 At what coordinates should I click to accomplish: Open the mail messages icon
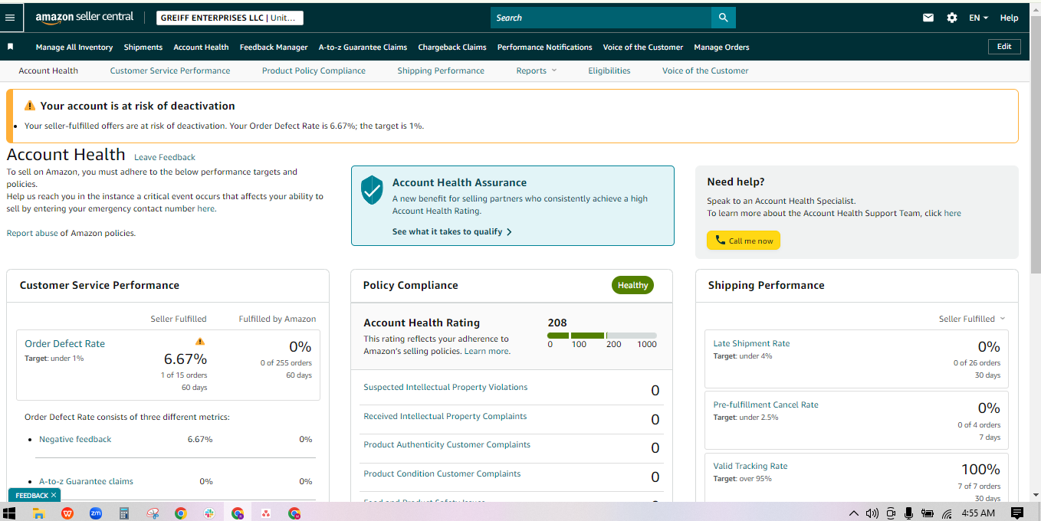pyautogui.click(x=928, y=18)
